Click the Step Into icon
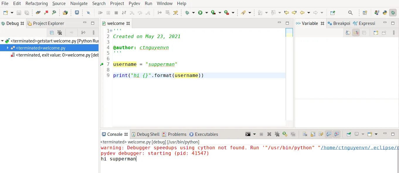399x173 pixels. pyautogui.click(x=132, y=13)
